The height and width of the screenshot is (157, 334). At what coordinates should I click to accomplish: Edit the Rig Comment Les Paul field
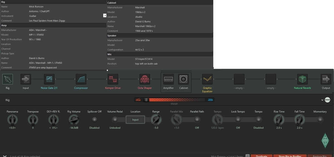[x=67, y=21]
